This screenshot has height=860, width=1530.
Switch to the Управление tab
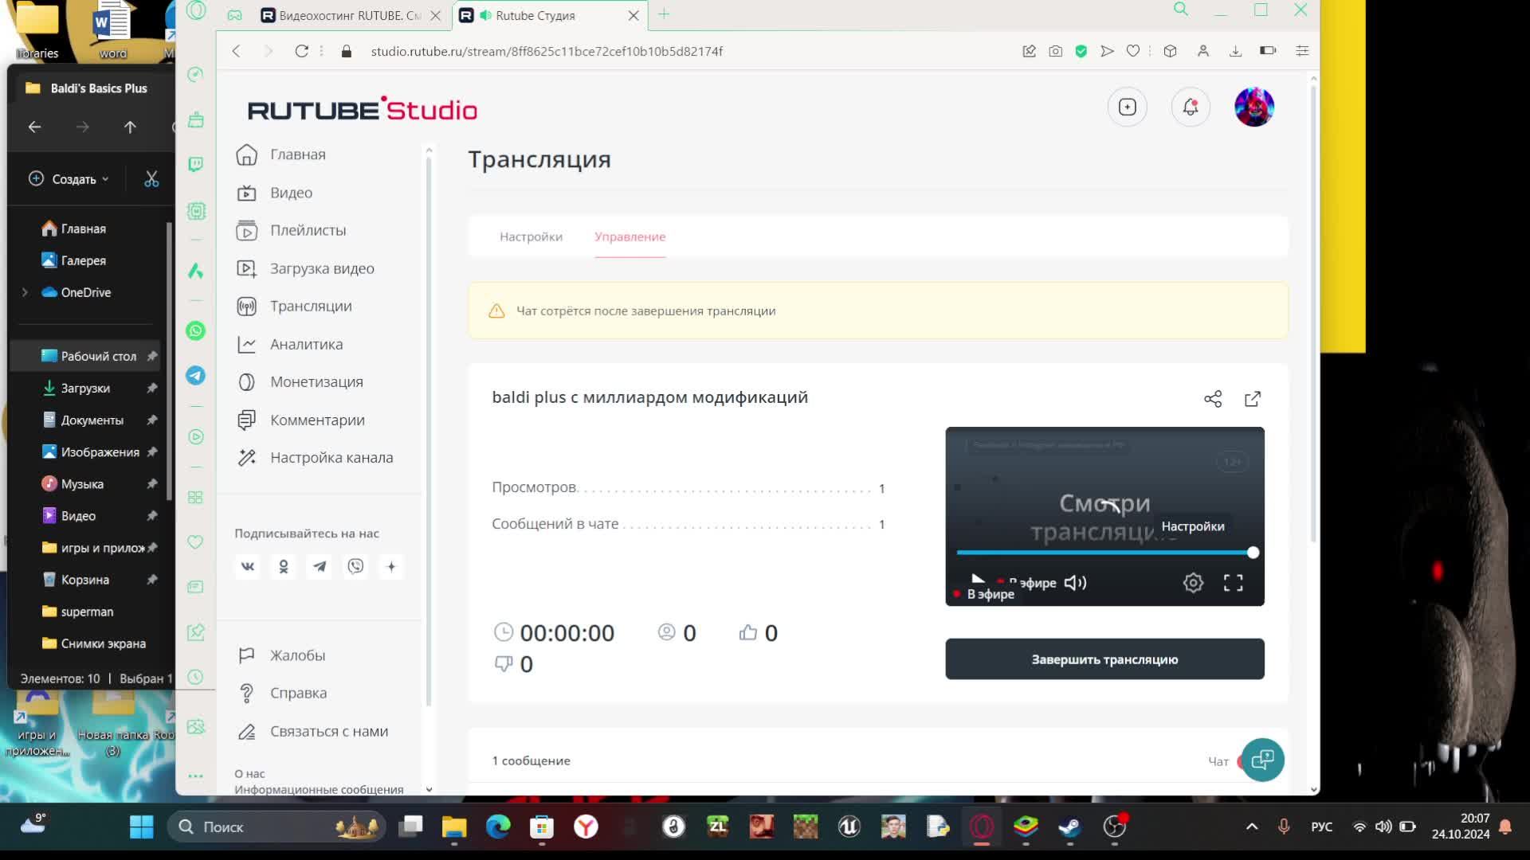click(x=630, y=236)
